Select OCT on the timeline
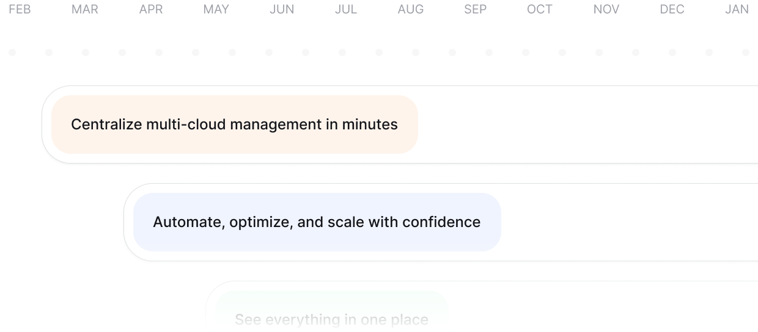The height and width of the screenshot is (332, 758). 540,9
